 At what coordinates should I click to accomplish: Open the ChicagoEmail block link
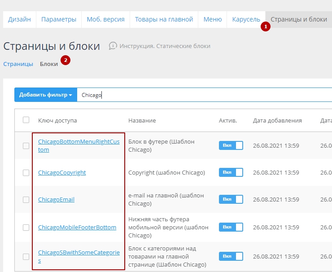pos(56,200)
